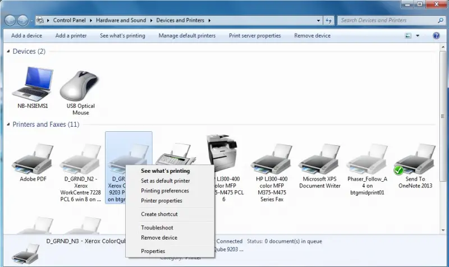Open the recent pages dropdown arrow
The image size is (449, 267).
click(x=31, y=21)
